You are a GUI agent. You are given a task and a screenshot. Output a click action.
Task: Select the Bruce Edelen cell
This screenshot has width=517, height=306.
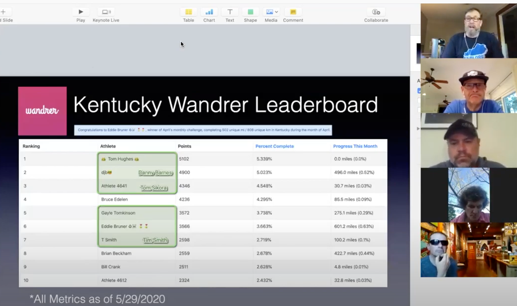(115, 199)
